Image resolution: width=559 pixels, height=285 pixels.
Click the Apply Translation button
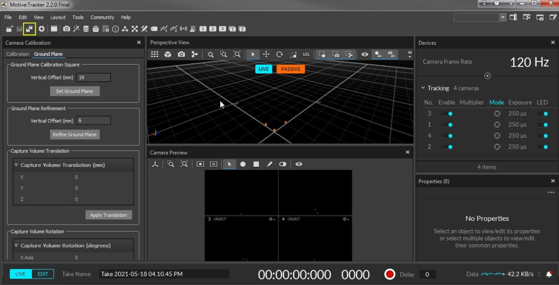(x=109, y=215)
